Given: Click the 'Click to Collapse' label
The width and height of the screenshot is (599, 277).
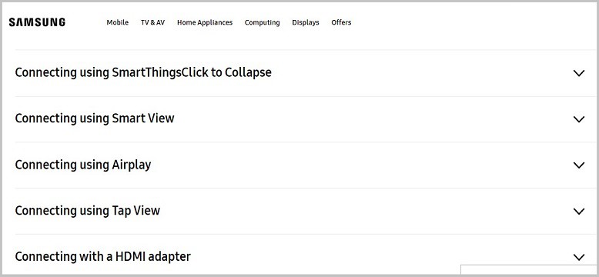Looking at the screenshot, I should pos(227,72).
